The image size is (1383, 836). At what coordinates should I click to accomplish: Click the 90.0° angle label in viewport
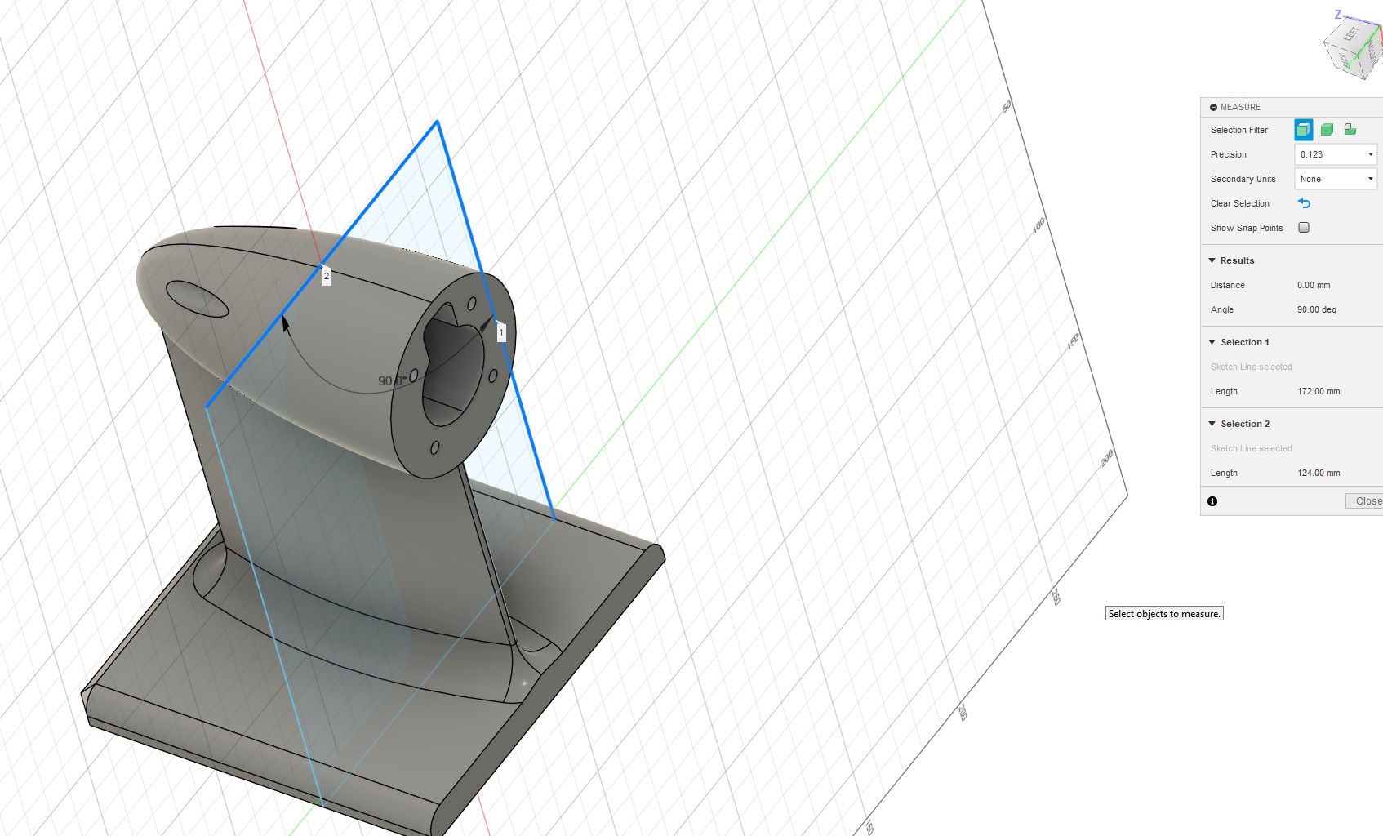pos(392,381)
